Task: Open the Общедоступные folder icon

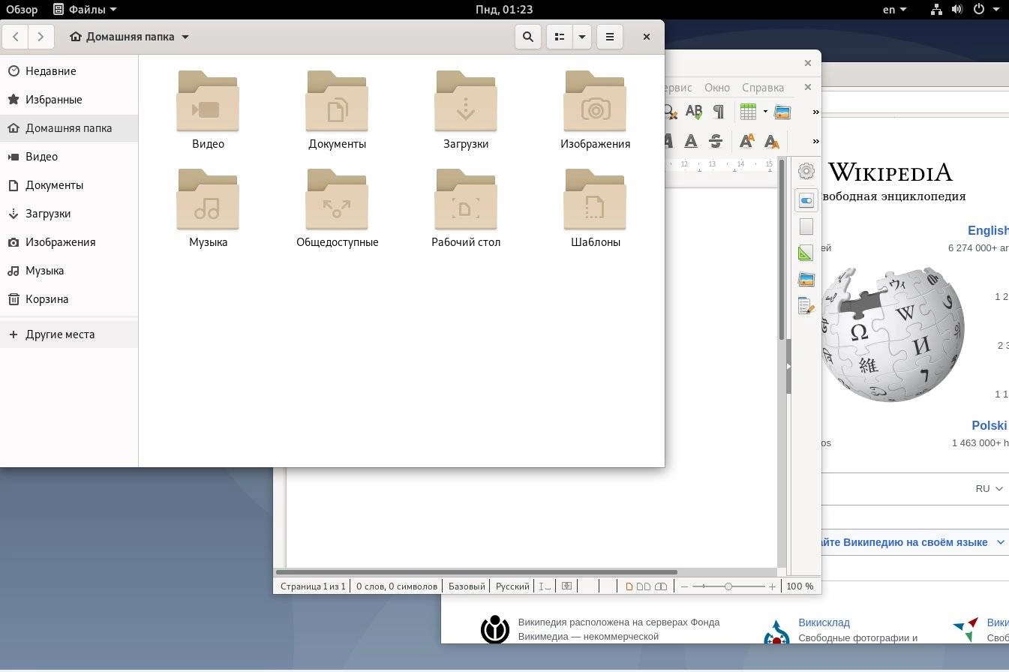Action: pos(337,199)
